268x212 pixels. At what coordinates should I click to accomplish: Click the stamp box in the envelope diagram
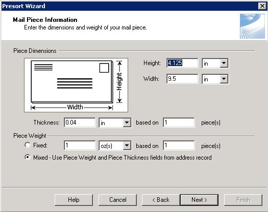pos(104,68)
